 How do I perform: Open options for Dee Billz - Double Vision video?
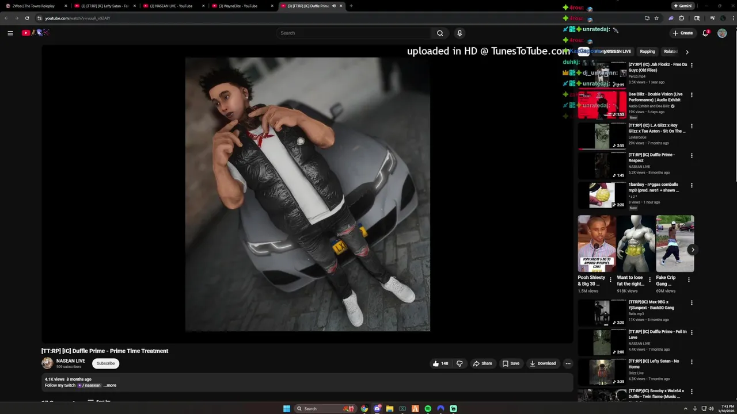692,95
